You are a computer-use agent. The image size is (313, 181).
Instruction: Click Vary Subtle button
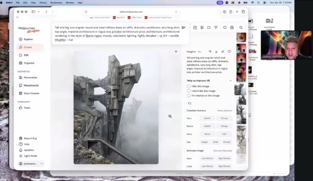point(207,118)
